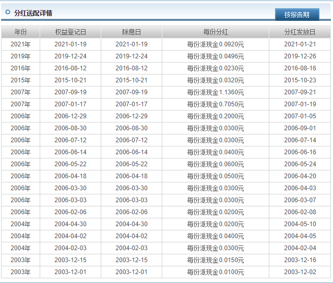Click payout date 2006-07-14
Viewport: 333px width, 283px height.
(x=300, y=140)
